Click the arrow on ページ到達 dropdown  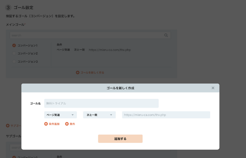(73, 115)
